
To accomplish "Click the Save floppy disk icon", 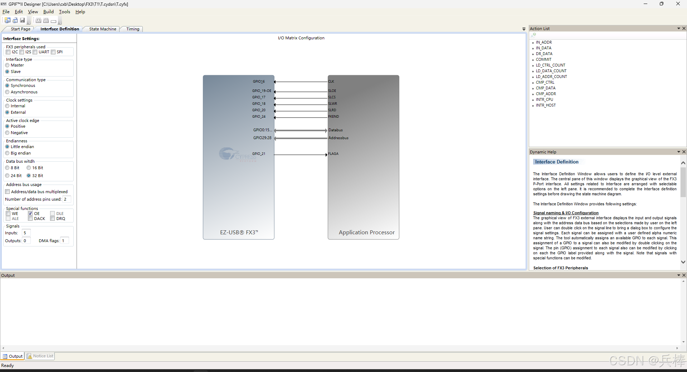I will point(22,20).
